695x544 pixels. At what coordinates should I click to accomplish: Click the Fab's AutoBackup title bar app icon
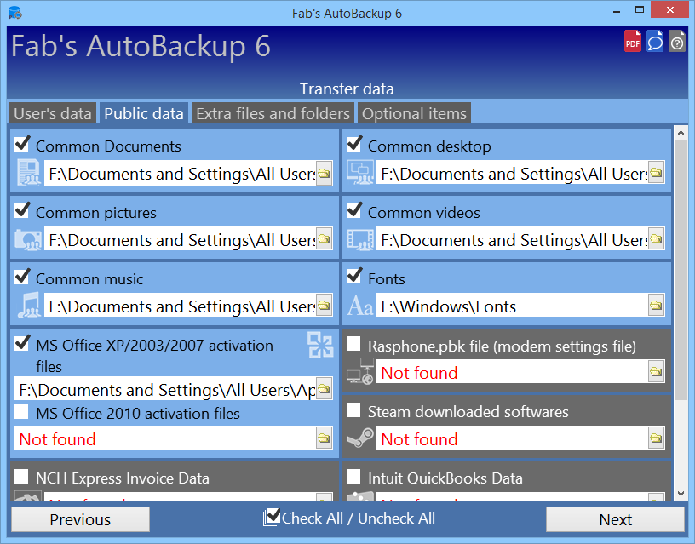pos(15,13)
